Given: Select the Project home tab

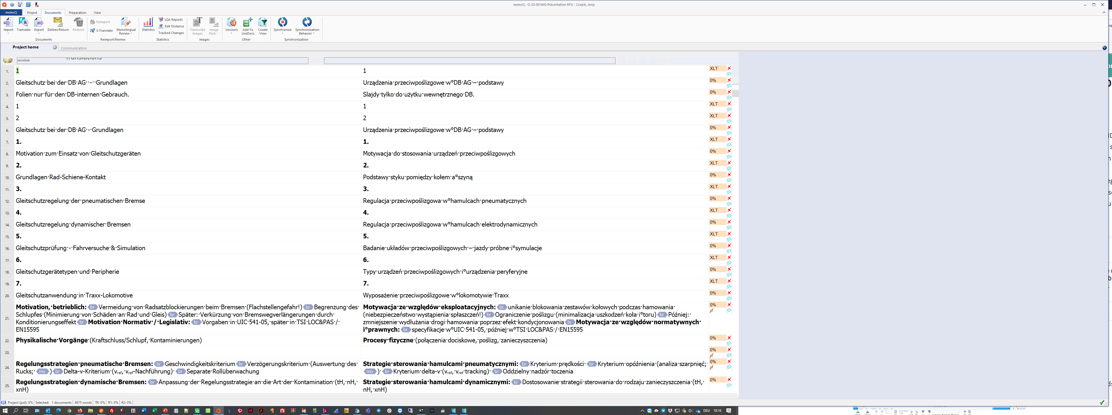Looking at the screenshot, I should tap(25, 47).
